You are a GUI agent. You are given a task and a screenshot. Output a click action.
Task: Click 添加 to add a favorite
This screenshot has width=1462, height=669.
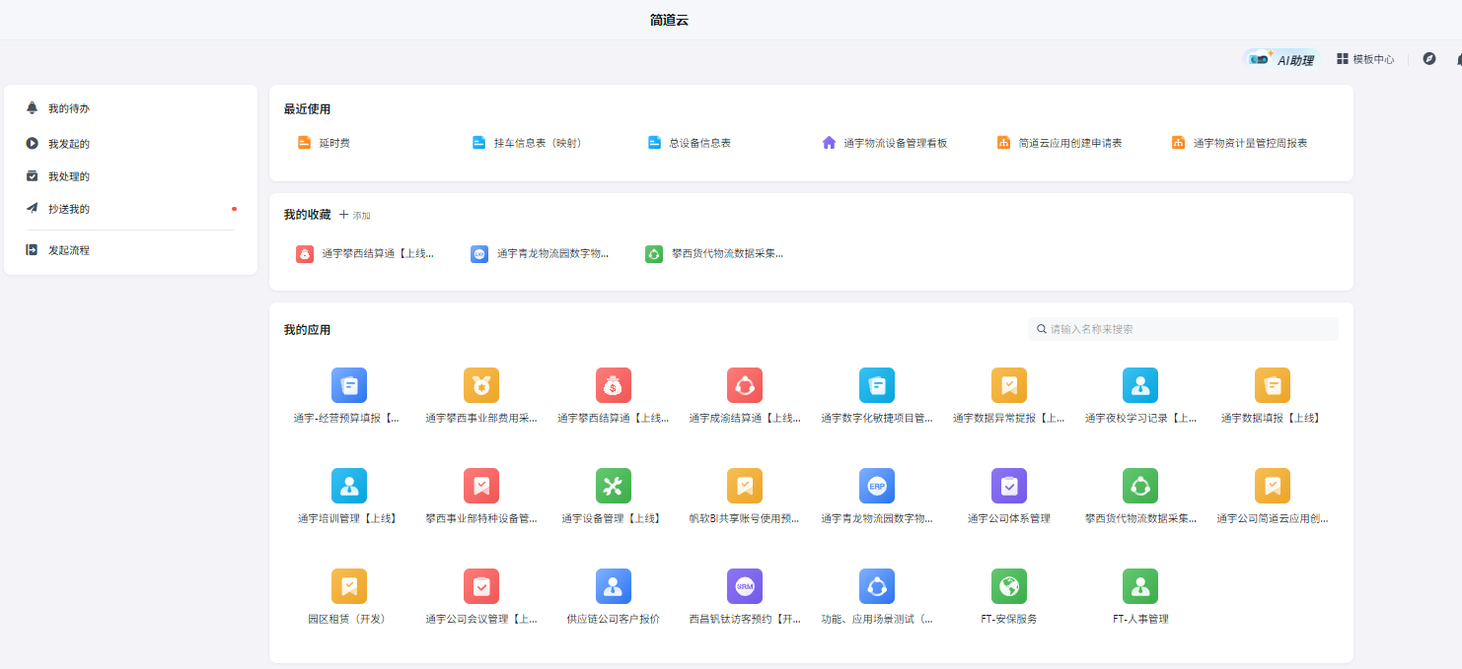[x=355, y=215]
